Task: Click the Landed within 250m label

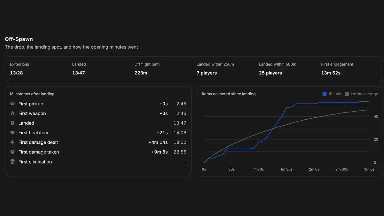Action: [x=215, y=64]
